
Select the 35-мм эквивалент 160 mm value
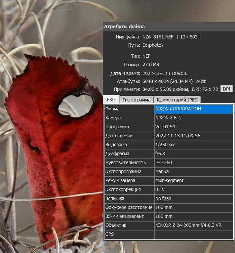(x=194, y=217)
